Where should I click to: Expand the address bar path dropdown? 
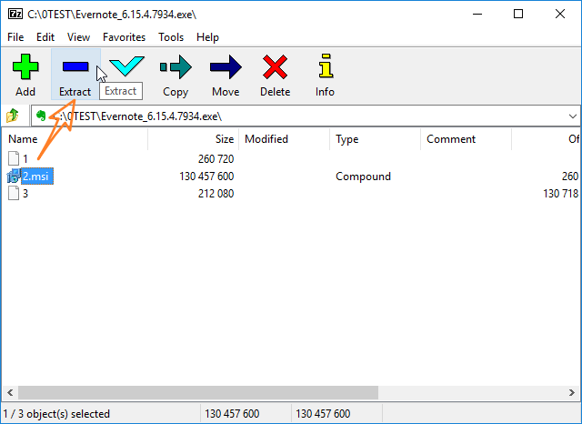pos(572,116)
